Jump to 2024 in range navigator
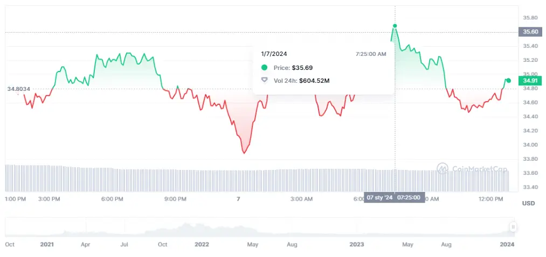This screenshot has height=257, width=546. coord(507,245)
